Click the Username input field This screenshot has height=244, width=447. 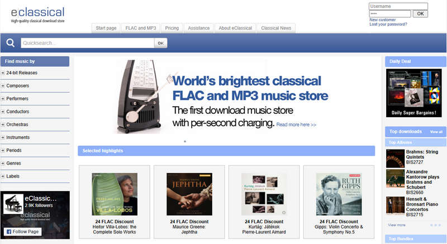tap(398, 6)
